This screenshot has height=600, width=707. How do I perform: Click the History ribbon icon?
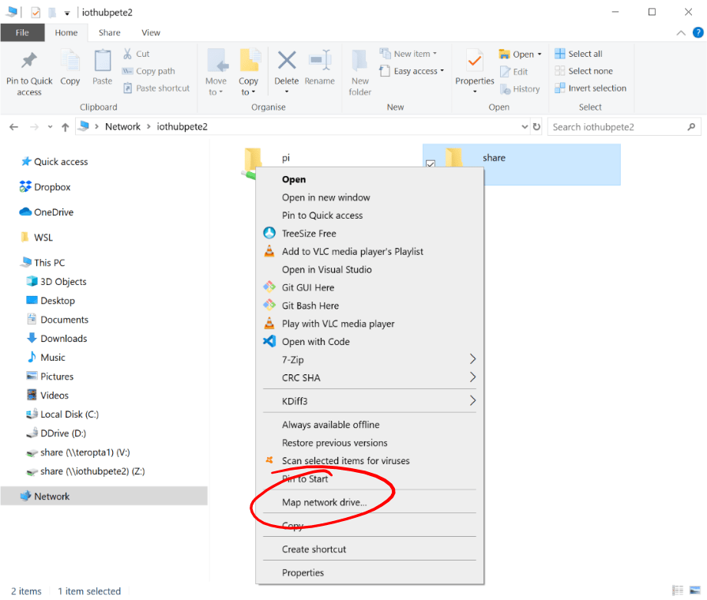[505, 89]
